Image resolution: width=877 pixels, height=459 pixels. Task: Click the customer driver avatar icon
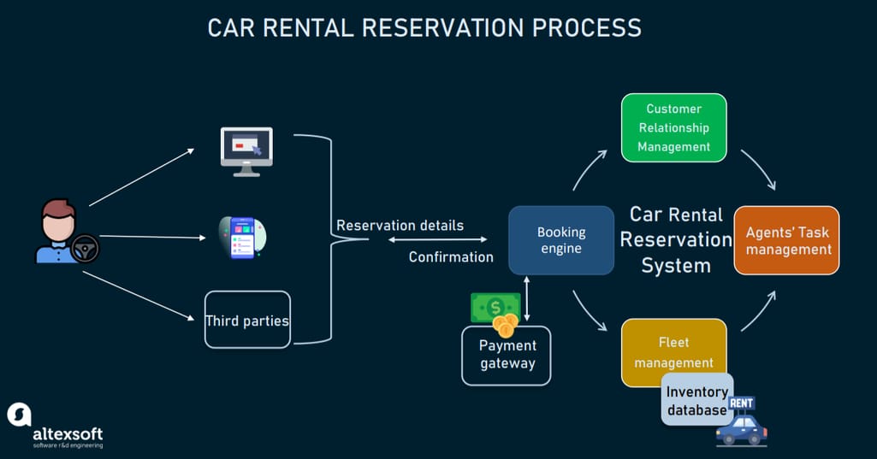point(67,231)
